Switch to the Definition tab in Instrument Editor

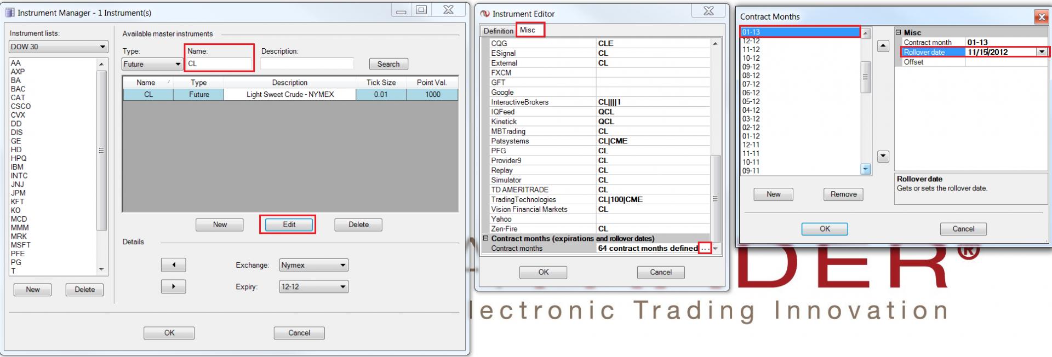point(498,31)
